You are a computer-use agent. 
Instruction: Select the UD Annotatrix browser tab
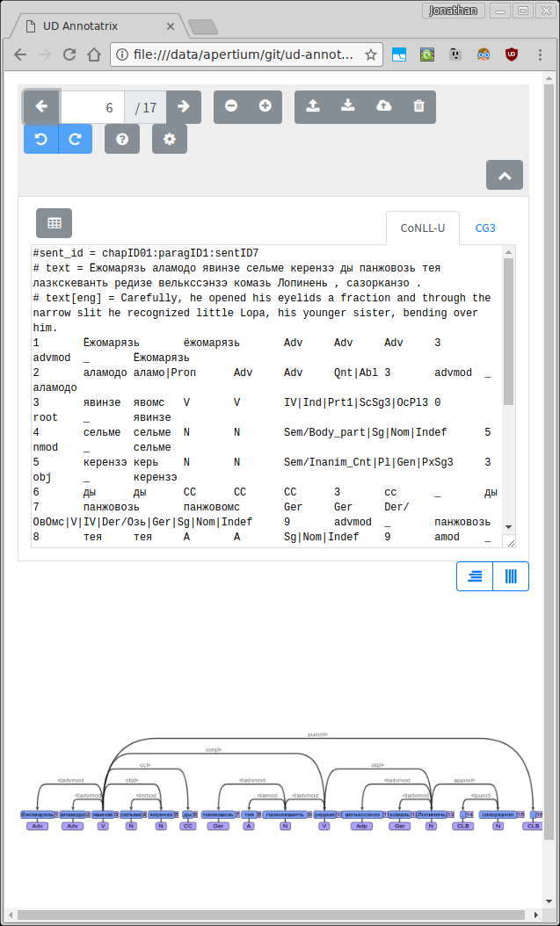[98, 26]
